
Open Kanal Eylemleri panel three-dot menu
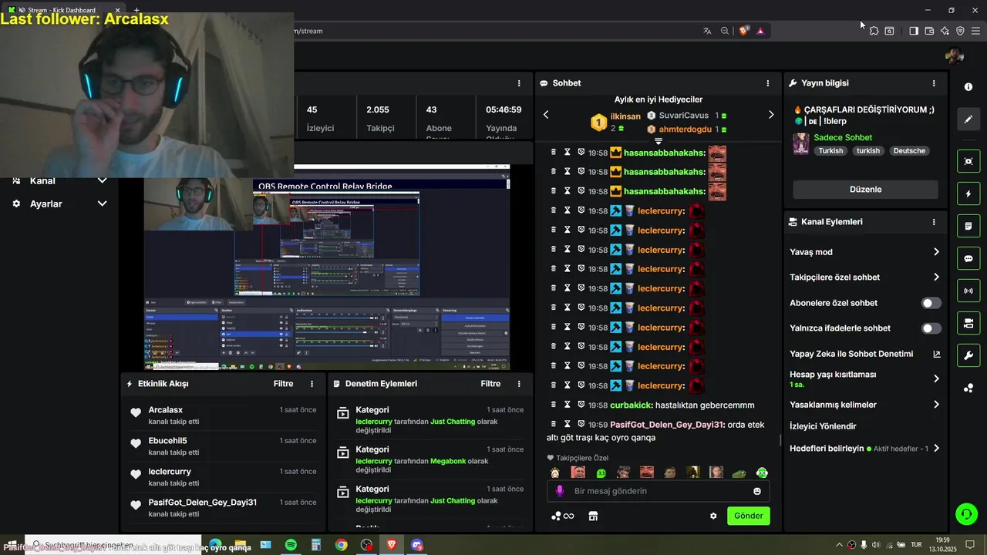tap(934, 222)
